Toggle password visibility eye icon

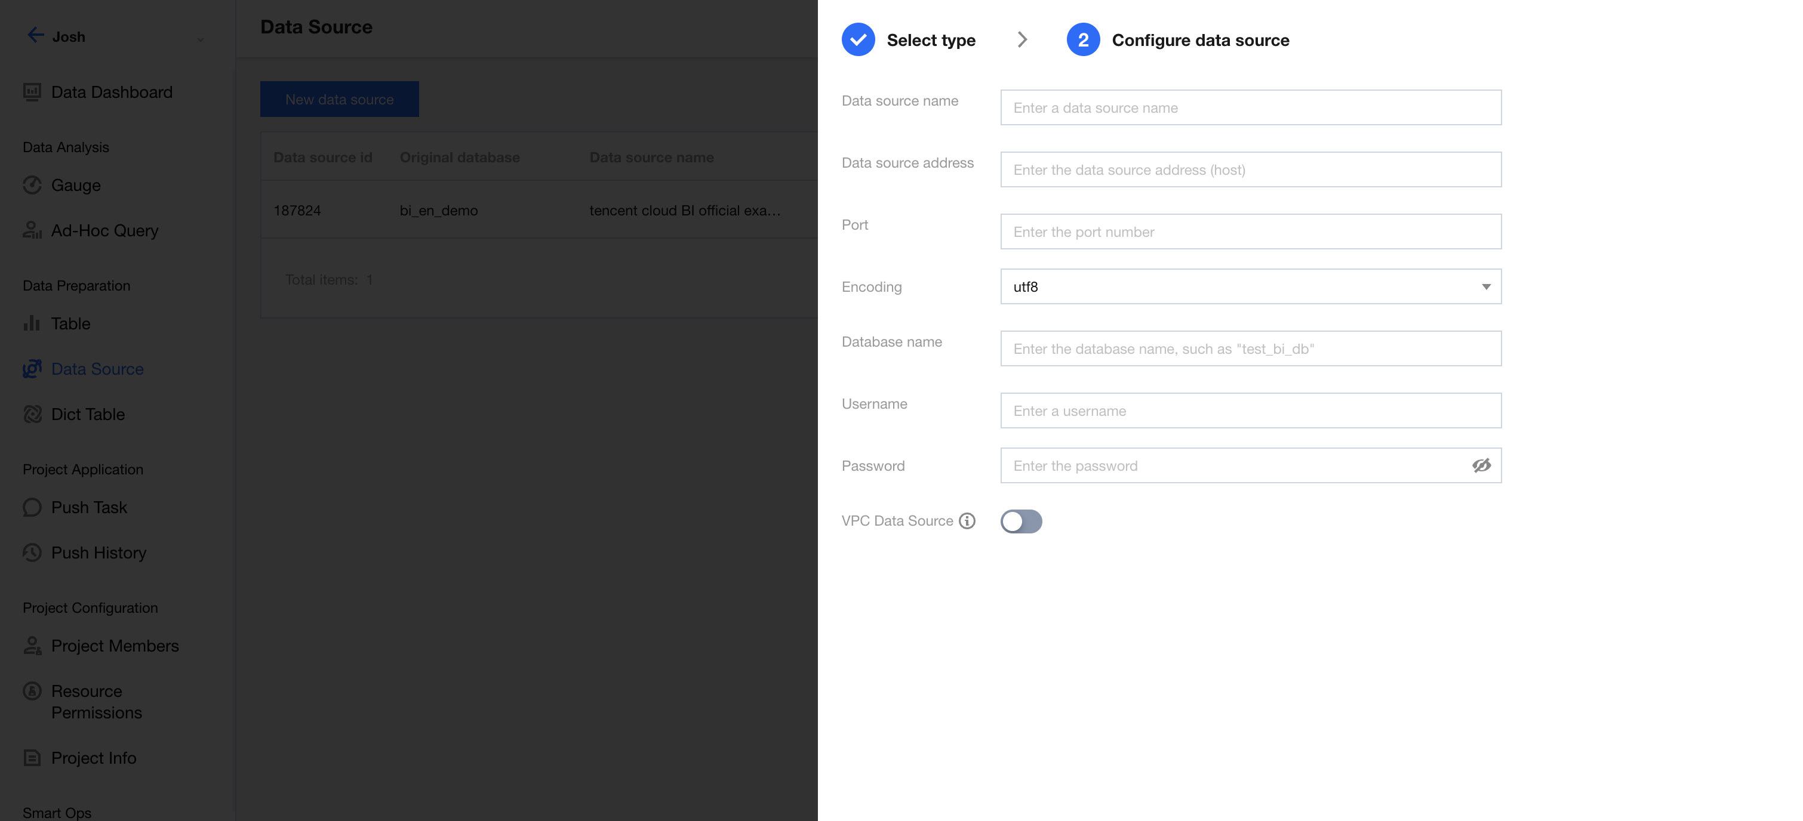(x=1481, y=466)
